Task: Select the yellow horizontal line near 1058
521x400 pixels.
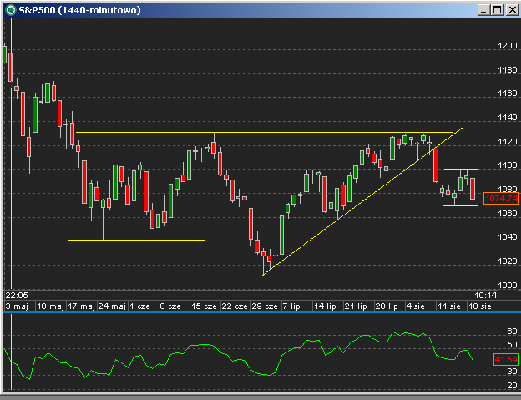Action: click(x=371, y=220)
